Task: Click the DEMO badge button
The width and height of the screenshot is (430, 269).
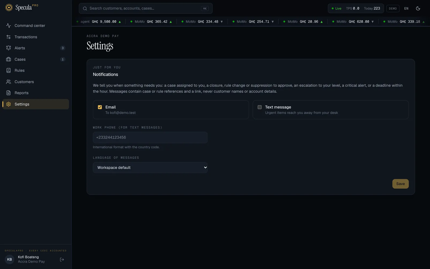Action: [x=393, y=9]
